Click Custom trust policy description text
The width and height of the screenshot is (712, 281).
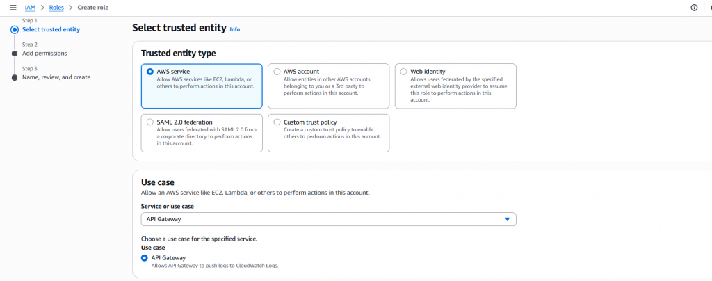coord(332,133)
